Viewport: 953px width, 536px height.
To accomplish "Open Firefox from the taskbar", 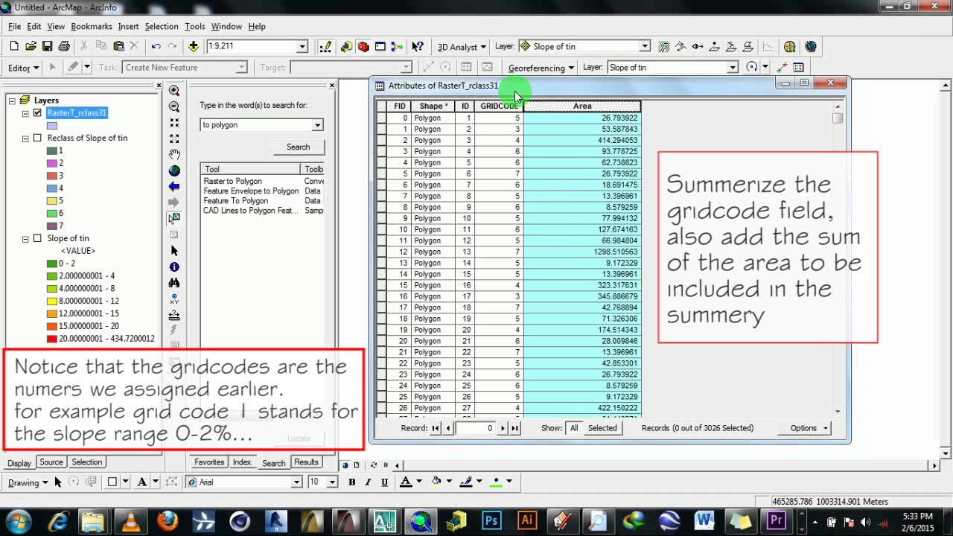I will coord(167,520).
